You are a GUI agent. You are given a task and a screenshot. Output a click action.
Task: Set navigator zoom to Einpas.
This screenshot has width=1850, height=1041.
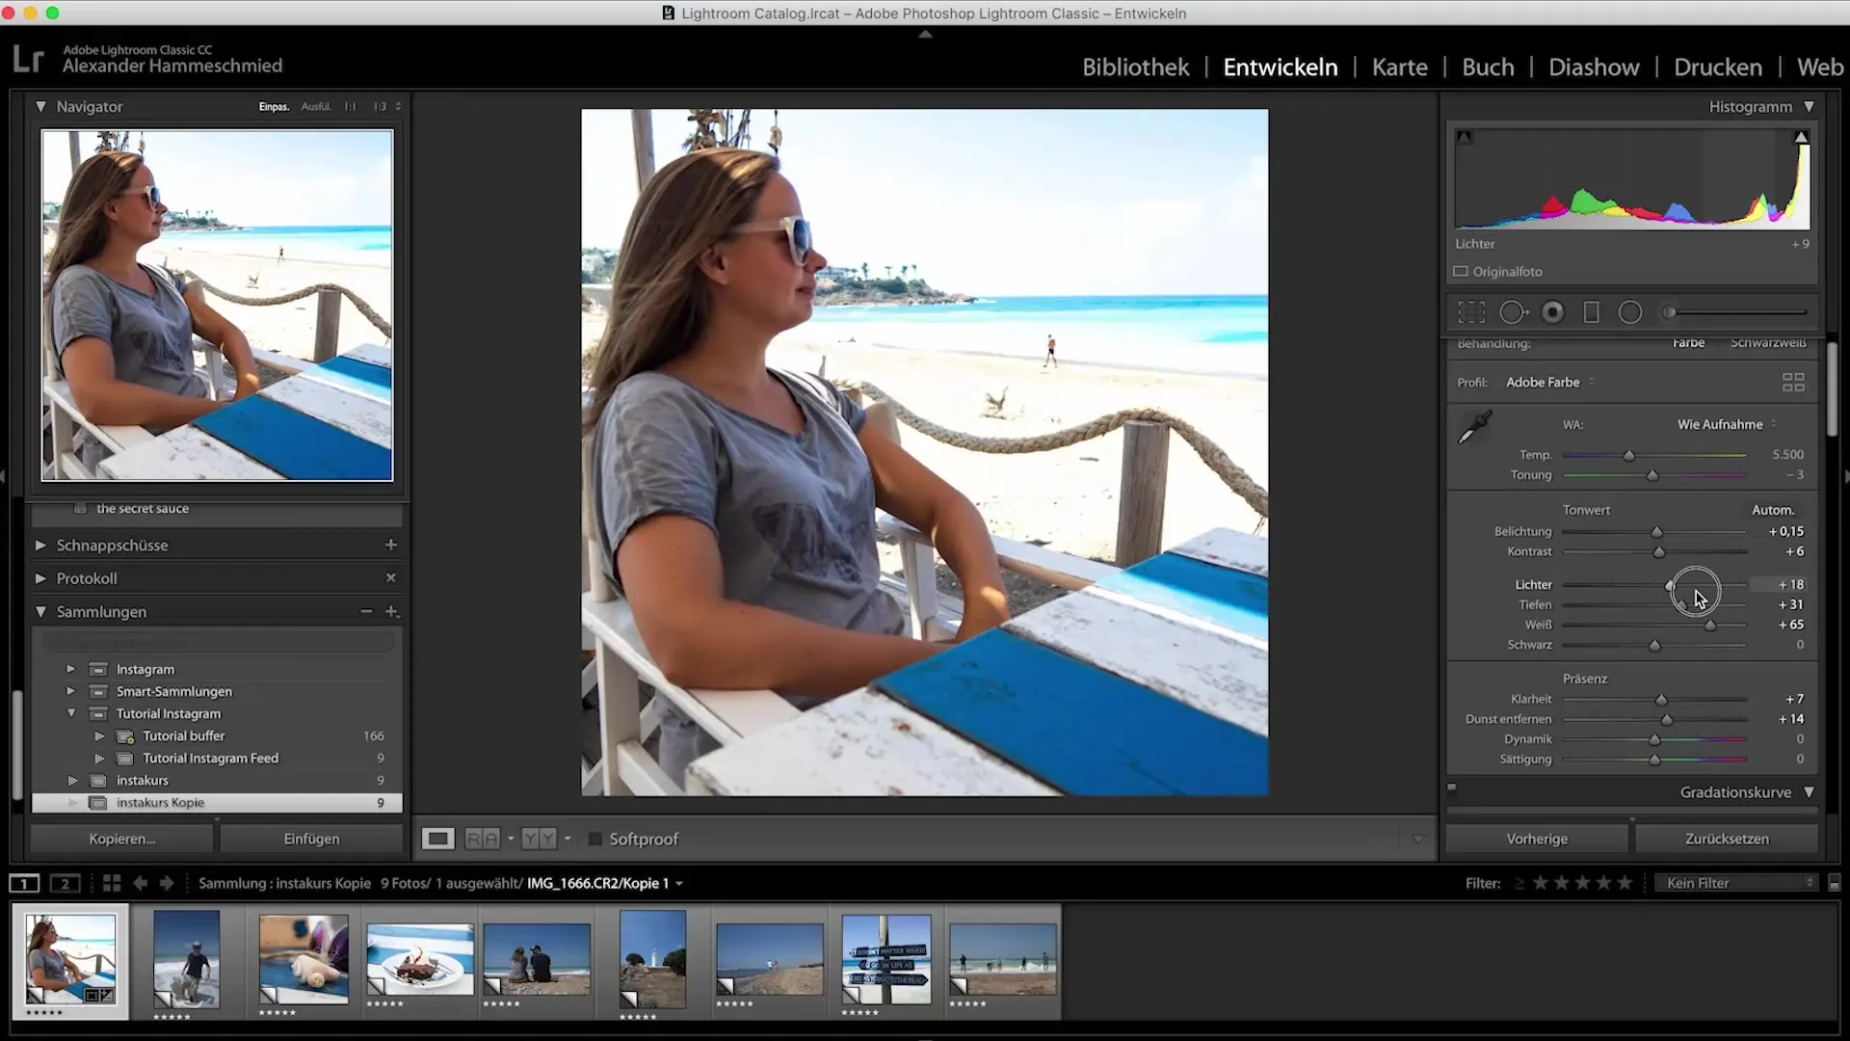click(274, 107)
